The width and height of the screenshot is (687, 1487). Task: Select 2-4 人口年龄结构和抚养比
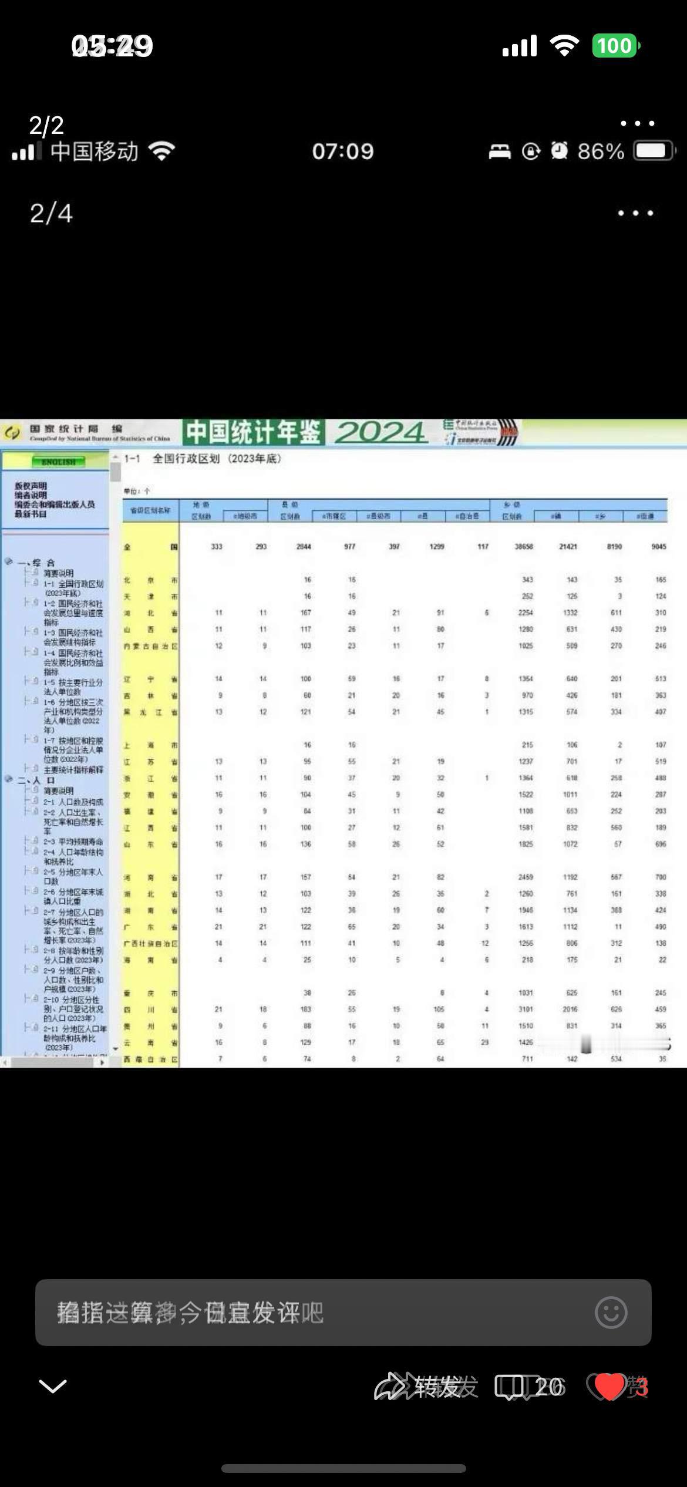click(x=74, y=856)
